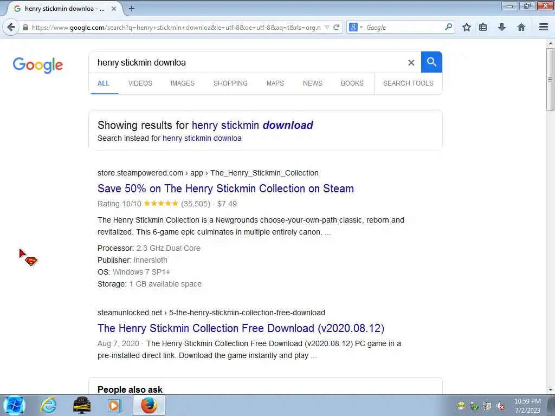The image size is (555, 416).
Task: Click the magnifier in Firefox search box
Action: click(448, 27)
